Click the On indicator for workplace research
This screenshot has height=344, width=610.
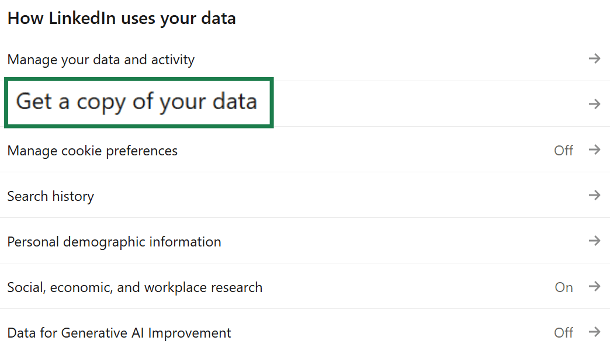click(x=564, y=287)
